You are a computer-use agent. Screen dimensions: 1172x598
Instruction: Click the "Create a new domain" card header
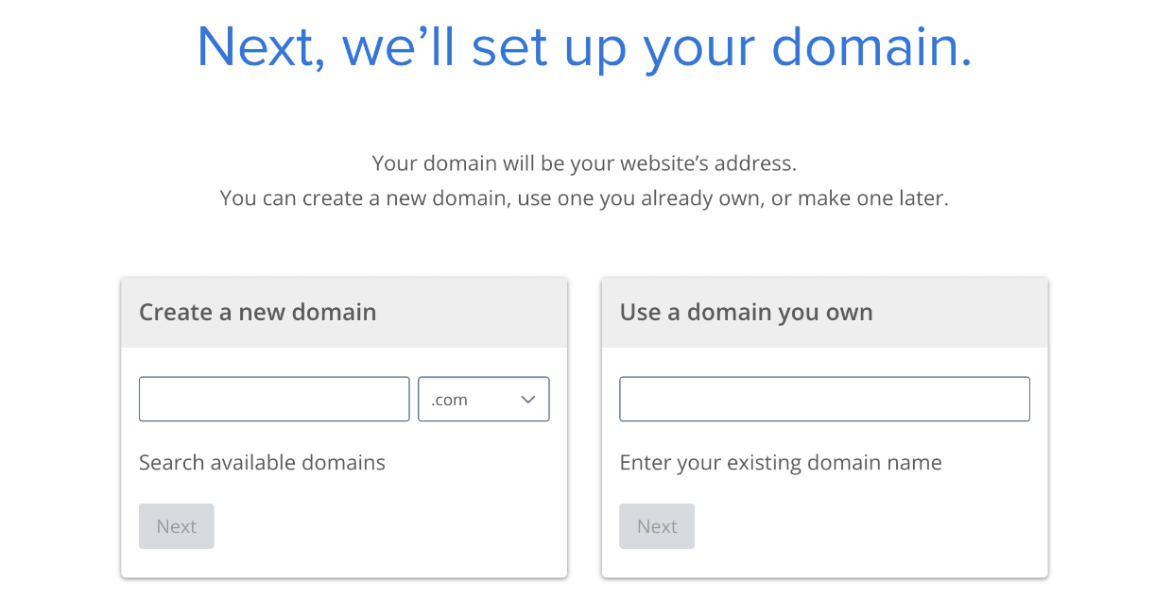pos(257,313)
